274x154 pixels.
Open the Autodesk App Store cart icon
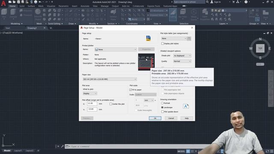click(233, 2)
